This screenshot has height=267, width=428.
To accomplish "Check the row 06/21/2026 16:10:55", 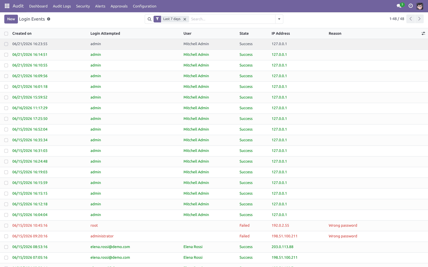I will (x=6, y=65).
